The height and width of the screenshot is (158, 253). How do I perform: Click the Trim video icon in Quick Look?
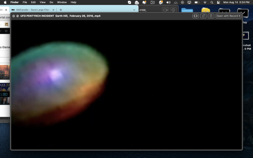point(195,16)
